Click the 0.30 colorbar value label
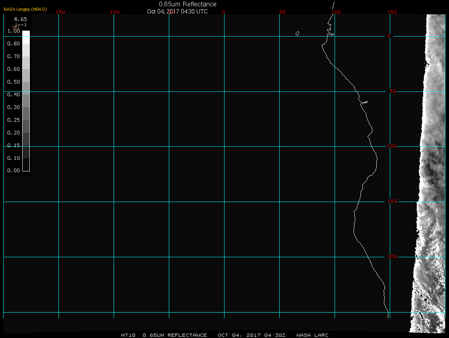This screenshot has height=338, width=449. coord(14,107)
